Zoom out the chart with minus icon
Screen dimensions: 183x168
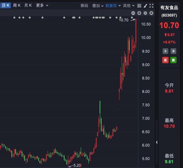click(x=133, y=13)
